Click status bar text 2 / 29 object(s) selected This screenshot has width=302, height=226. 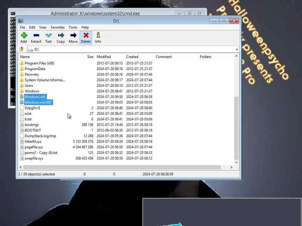tap(37, 174)
